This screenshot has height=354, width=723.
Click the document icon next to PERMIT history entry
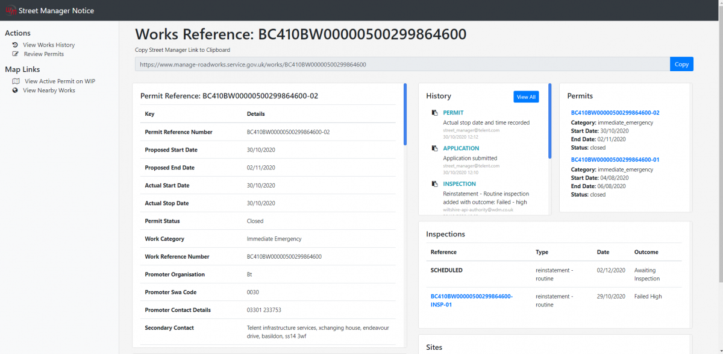pyautogui.click(x=434, y=113)
